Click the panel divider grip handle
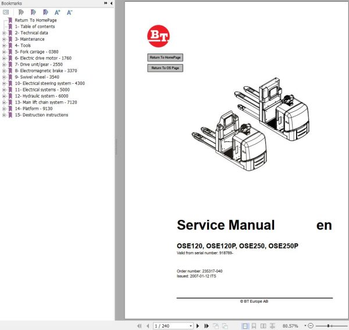Viewport: 349px width, 330px height. (116, 147)
